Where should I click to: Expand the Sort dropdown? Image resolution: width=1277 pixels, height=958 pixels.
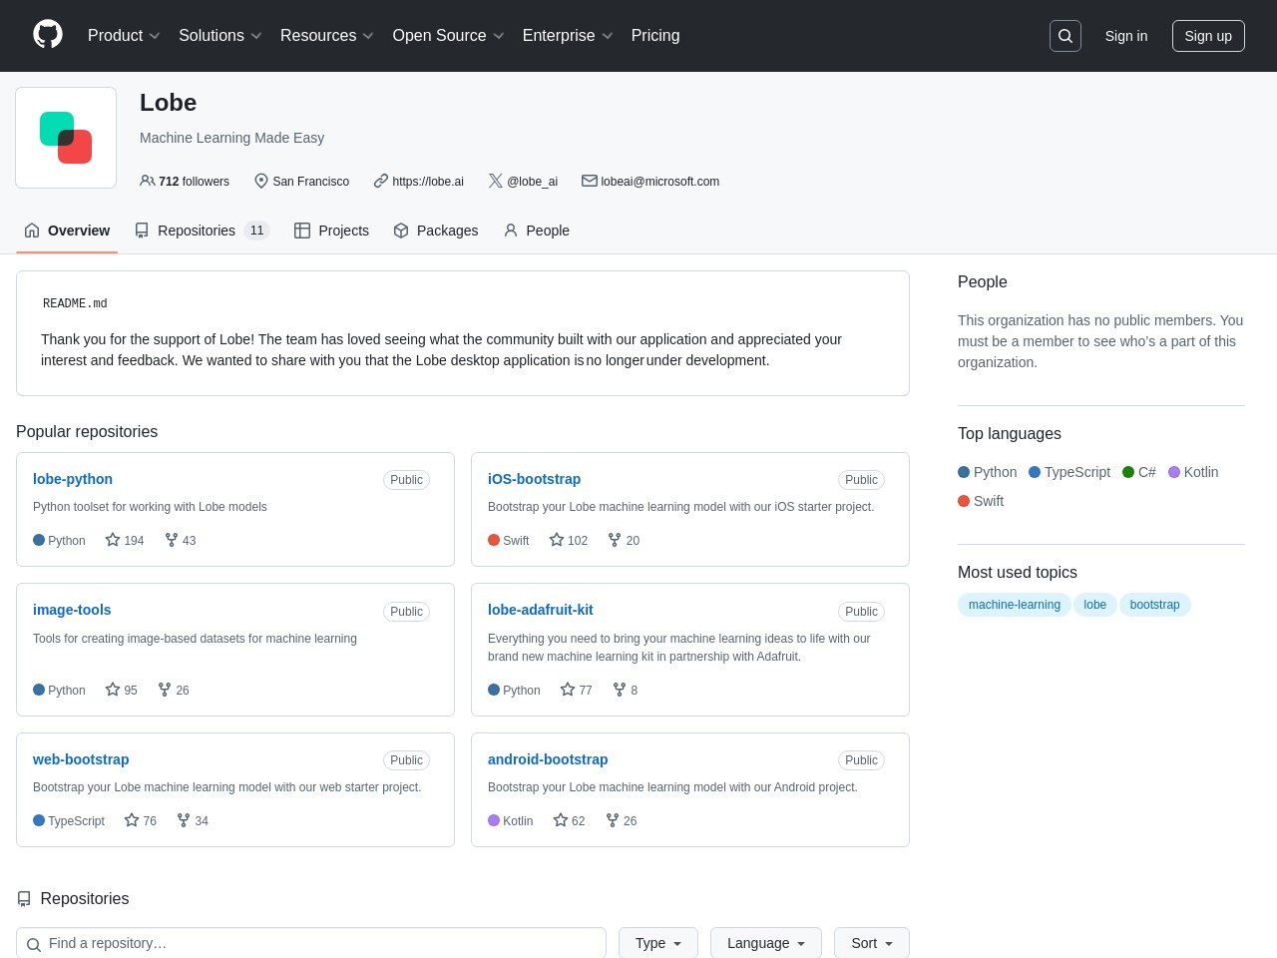click(871, 943)
